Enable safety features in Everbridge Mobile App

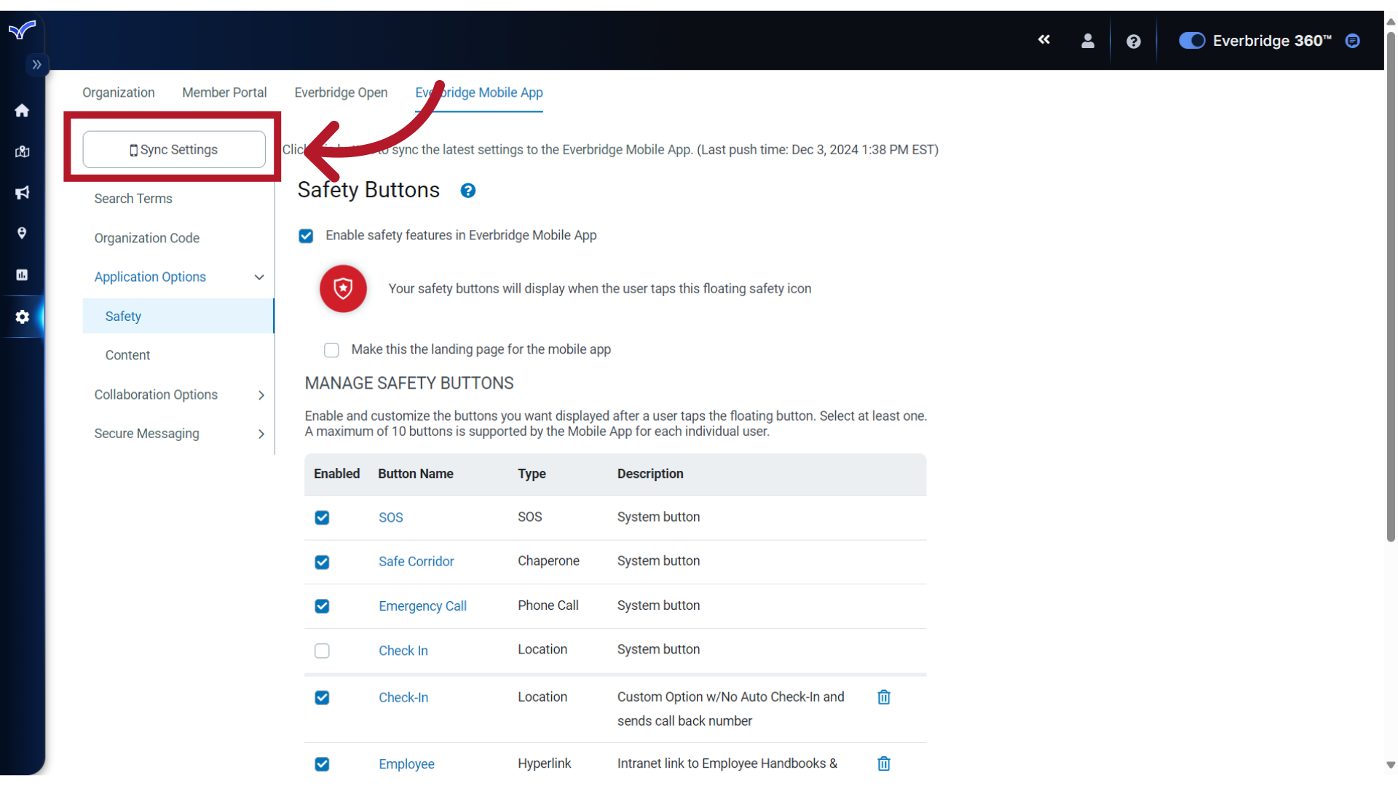pos(307,235)
